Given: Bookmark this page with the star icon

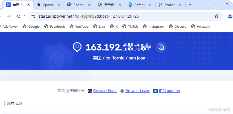Looking at the screenshot, I should click(216, 16).
